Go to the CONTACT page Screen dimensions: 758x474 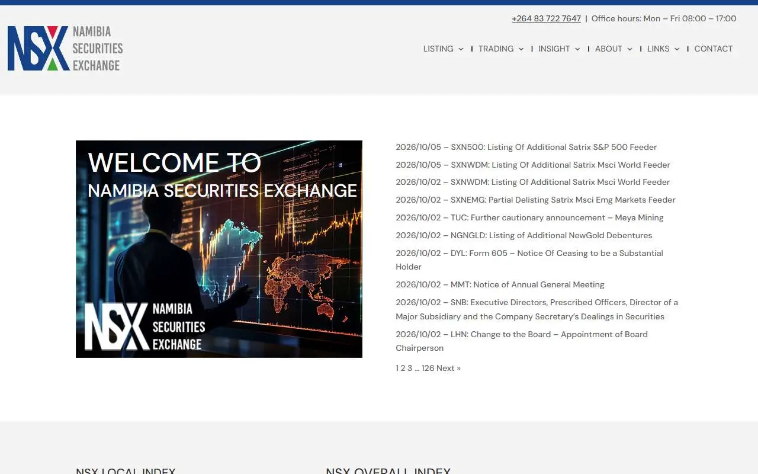pyautogui.click(x=714, y=49)
